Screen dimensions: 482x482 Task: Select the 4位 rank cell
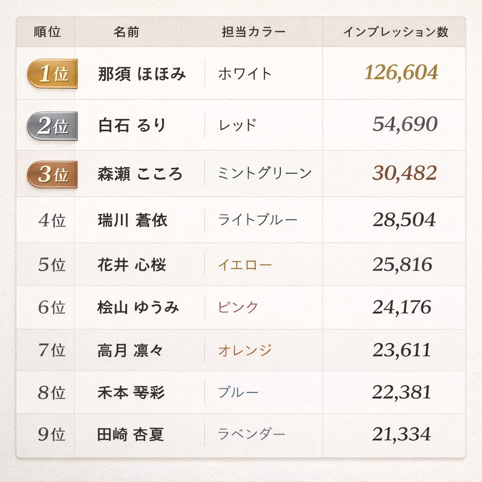(x=52, y=220)
